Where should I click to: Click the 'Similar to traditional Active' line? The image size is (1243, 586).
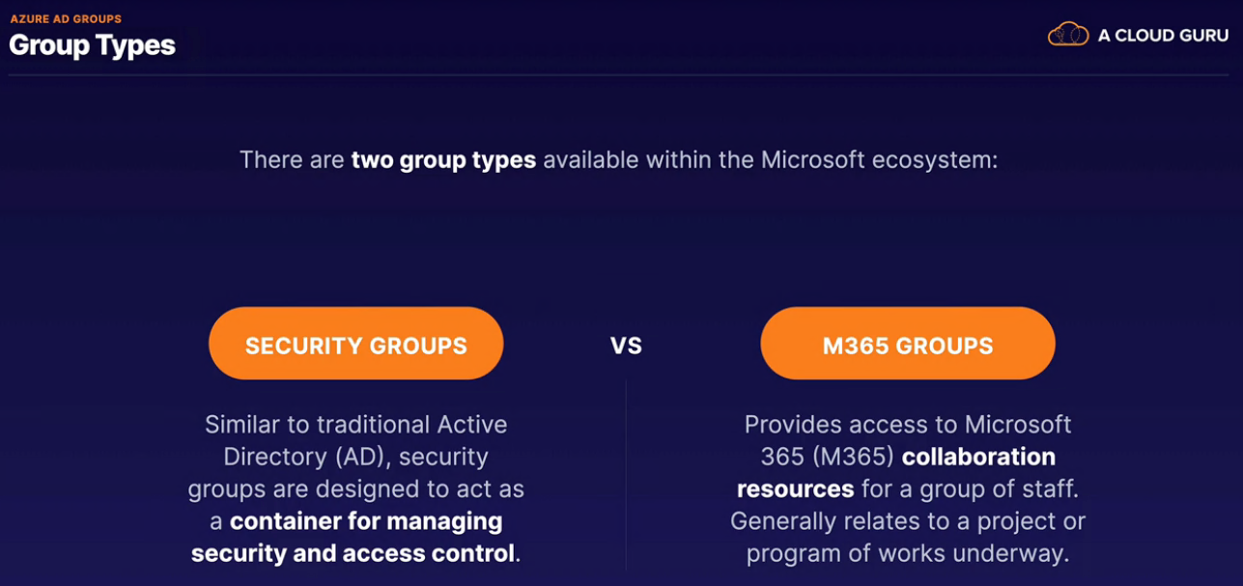(355, 425)
